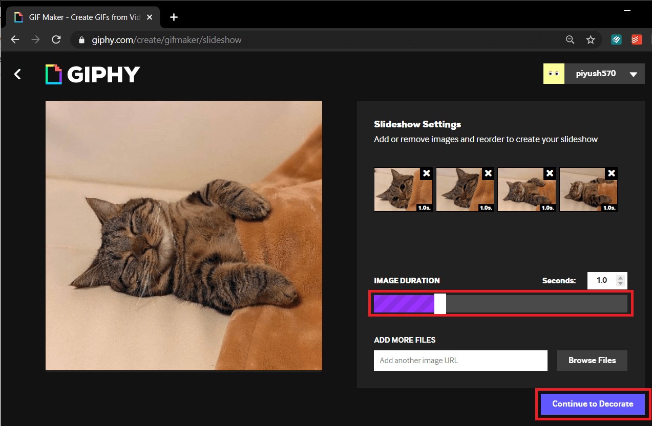Open the browser zoom magnifier icon
This screenshot has width=652, height=426.
click(570, 40)
